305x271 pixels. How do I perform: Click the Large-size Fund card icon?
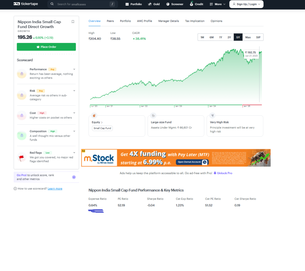[153, 116]
